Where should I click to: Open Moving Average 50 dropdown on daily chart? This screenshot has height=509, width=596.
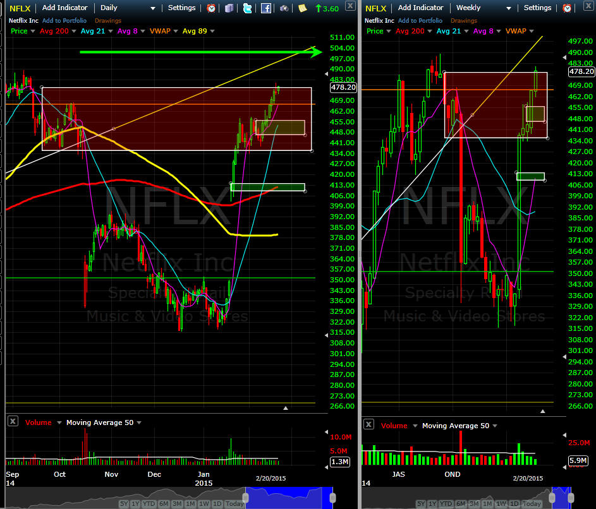(139, 422)
